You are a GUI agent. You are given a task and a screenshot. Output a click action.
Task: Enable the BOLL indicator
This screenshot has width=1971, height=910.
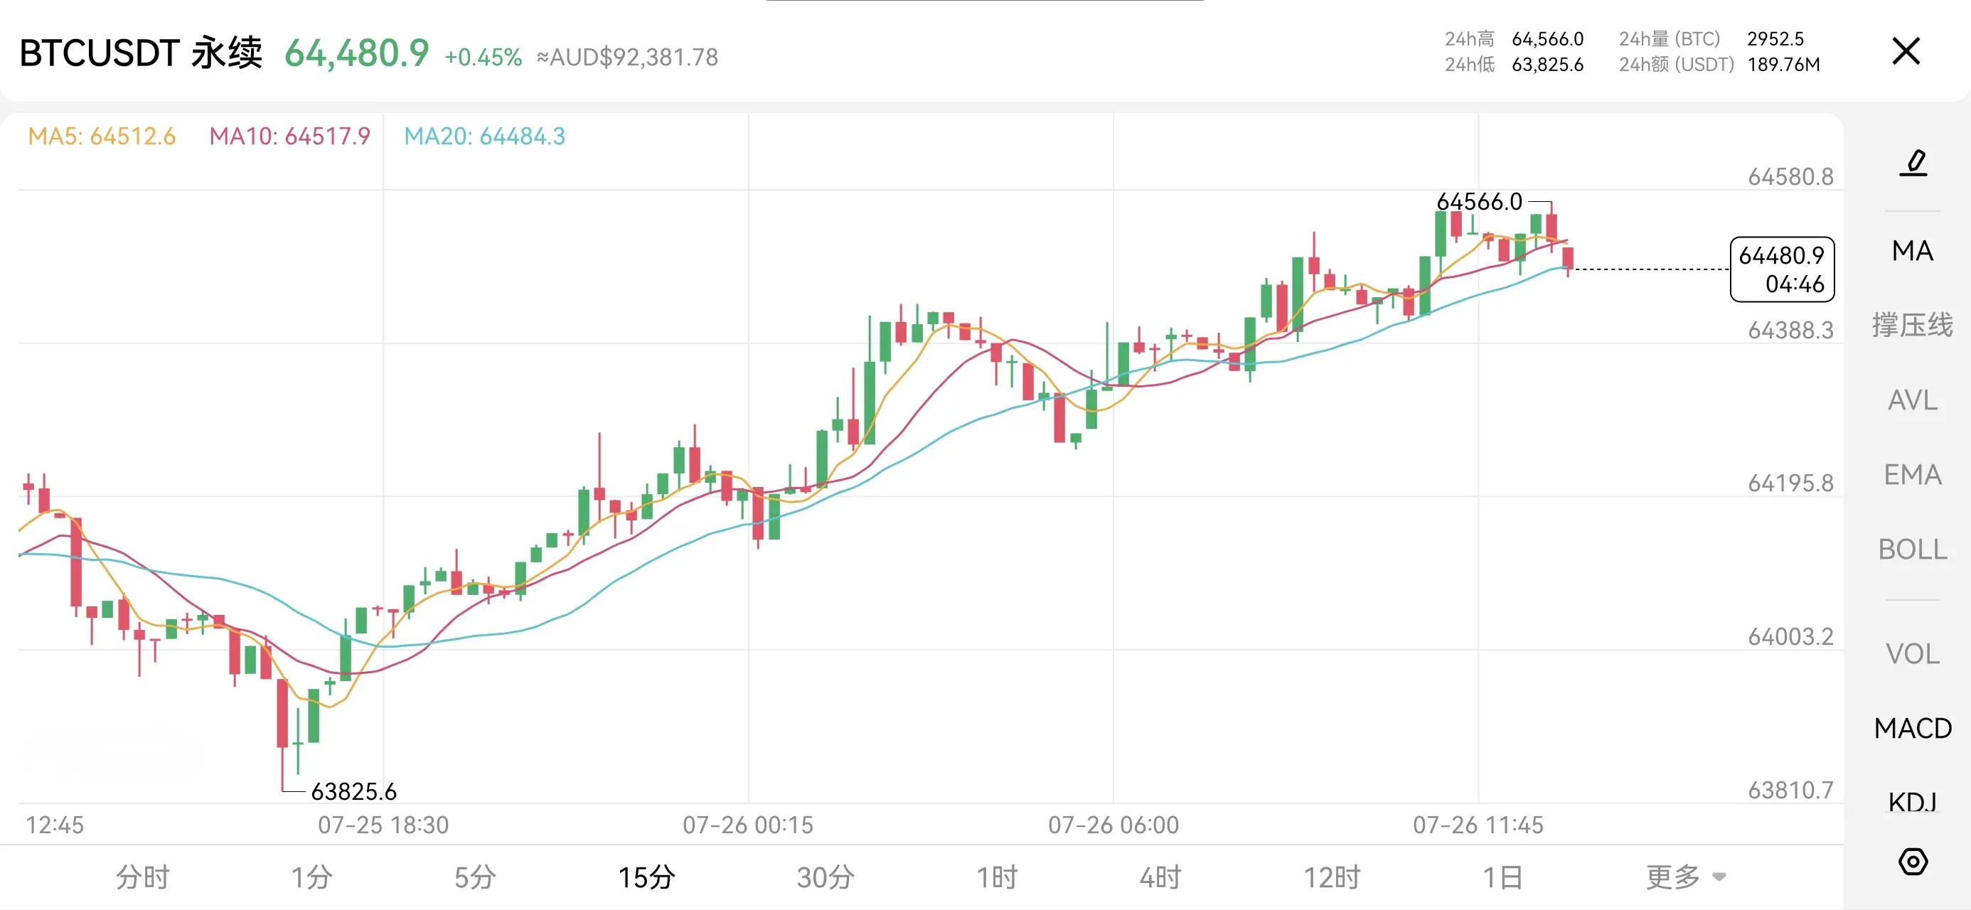[x=1912, y=549]
